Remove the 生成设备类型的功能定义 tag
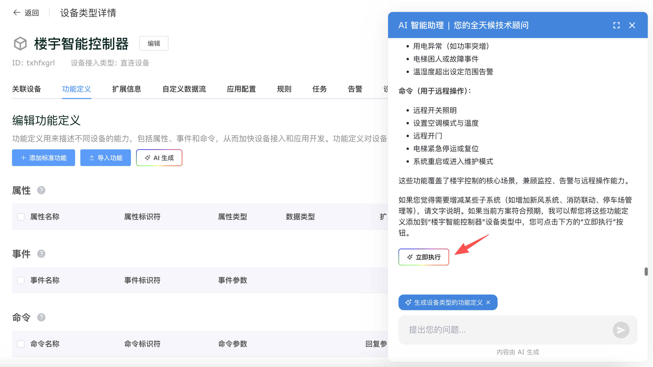The width and height of the screenshot is (653, 367). (488, 302)
